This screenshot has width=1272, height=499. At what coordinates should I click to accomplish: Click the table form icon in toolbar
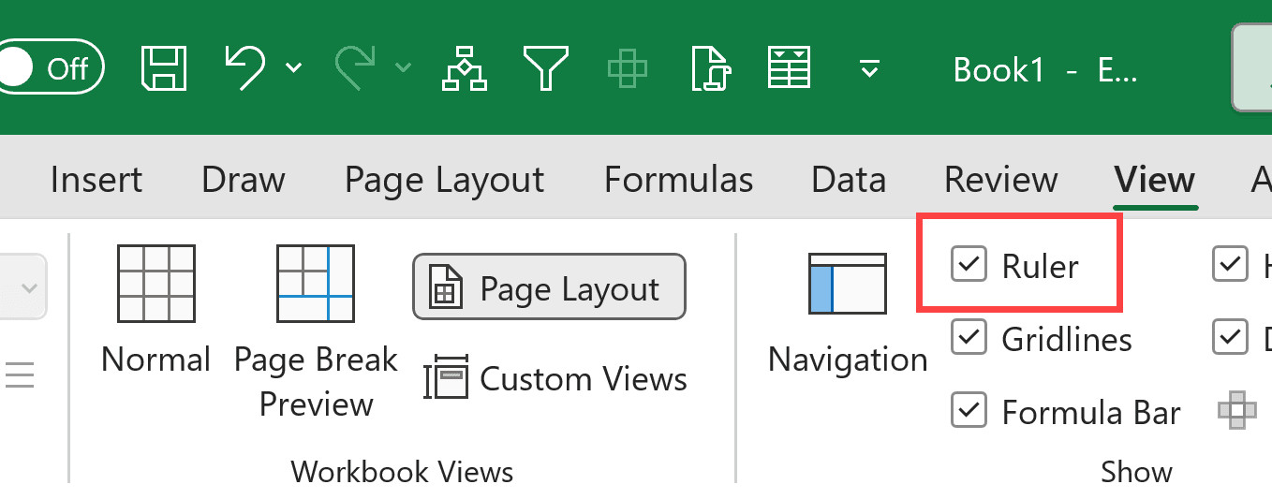point(789,68)
